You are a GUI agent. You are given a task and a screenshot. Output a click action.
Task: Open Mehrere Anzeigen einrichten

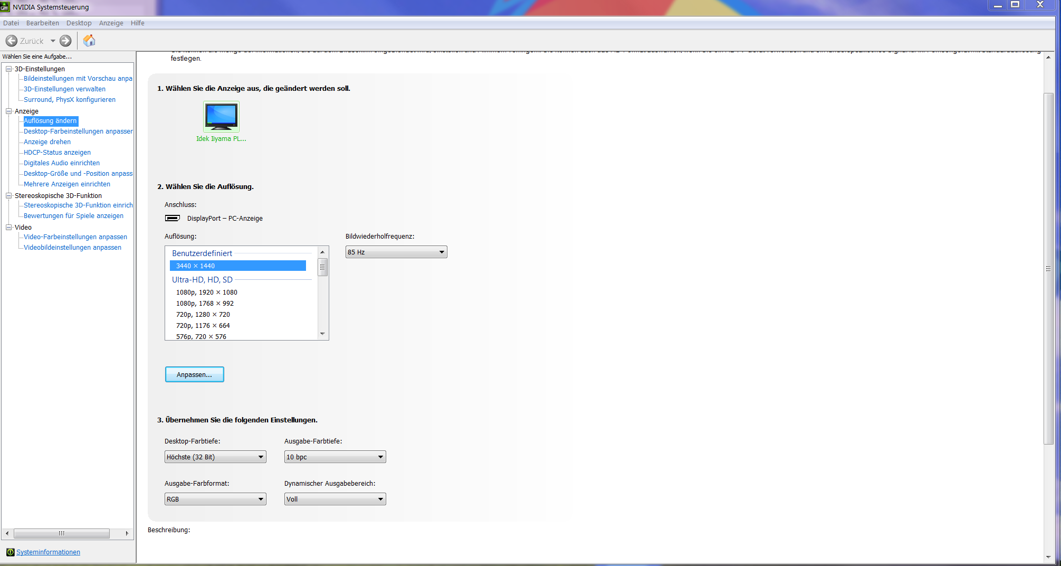(67, 184)
